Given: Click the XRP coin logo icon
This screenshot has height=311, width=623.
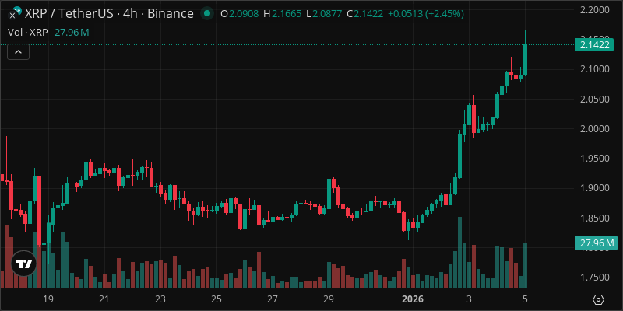Looking at the screenshot, I should (x=15, y=13).
